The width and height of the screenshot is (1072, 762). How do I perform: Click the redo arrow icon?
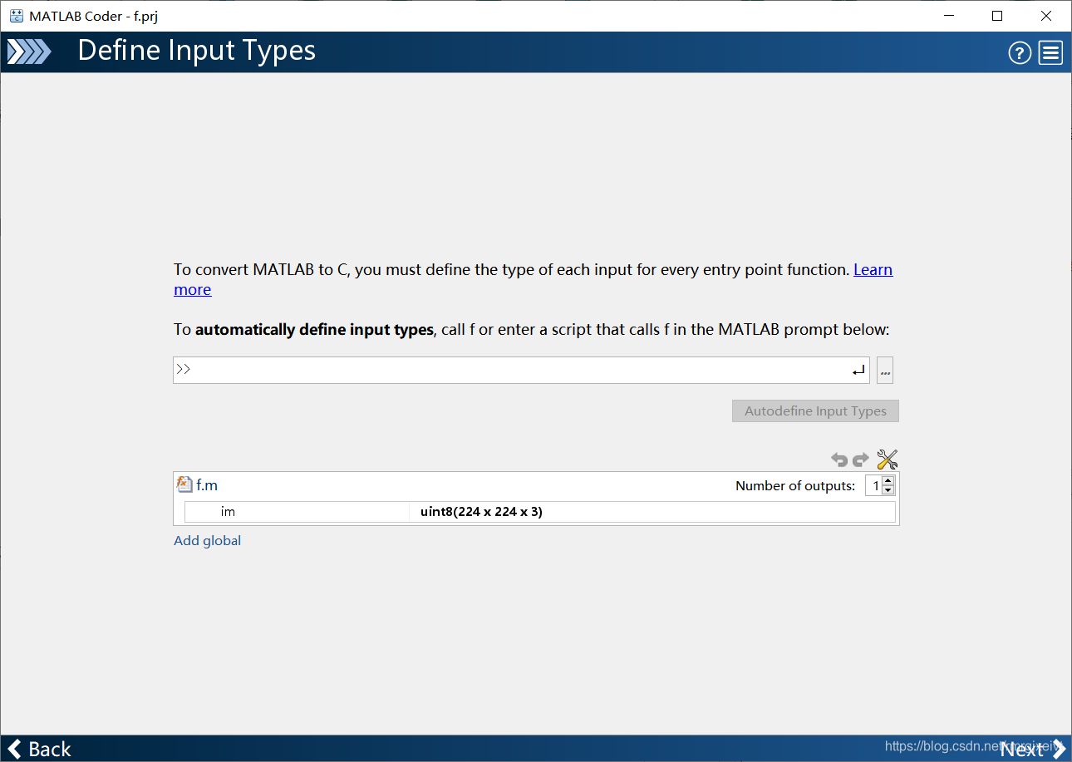click(861, 460)
